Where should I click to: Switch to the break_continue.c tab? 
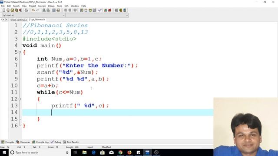[x=19, y=19]
